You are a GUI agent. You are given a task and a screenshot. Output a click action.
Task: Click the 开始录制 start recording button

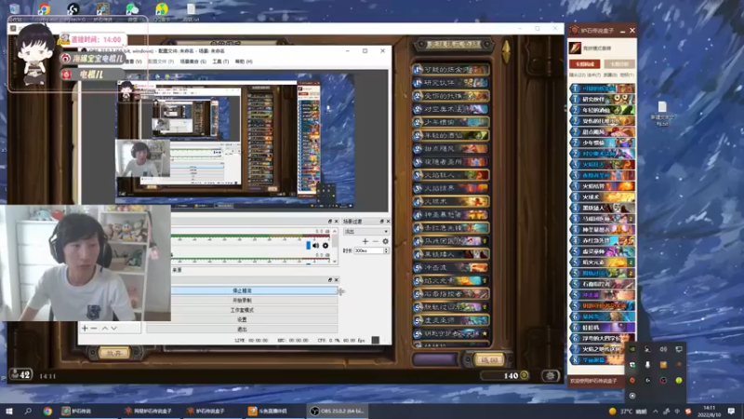[242, 300]
